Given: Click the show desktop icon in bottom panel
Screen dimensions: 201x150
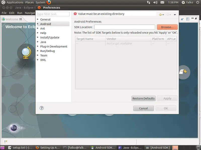Looking at the screenshot, I should 2,148.
